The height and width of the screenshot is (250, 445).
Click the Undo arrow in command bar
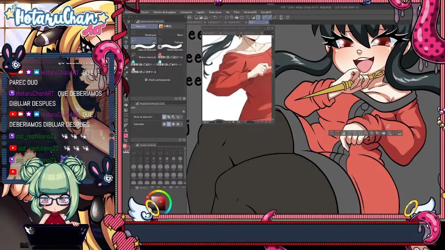[x=215, y=17]
